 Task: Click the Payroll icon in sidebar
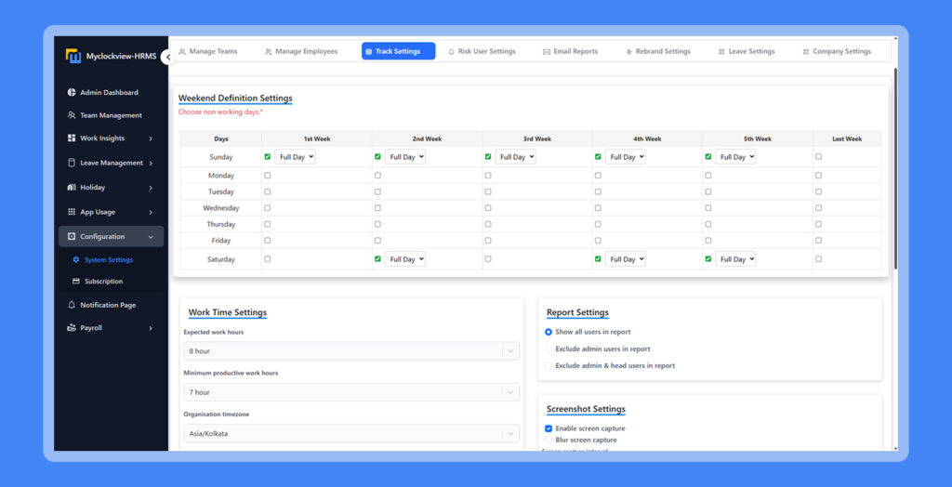(x=72, y=328)
